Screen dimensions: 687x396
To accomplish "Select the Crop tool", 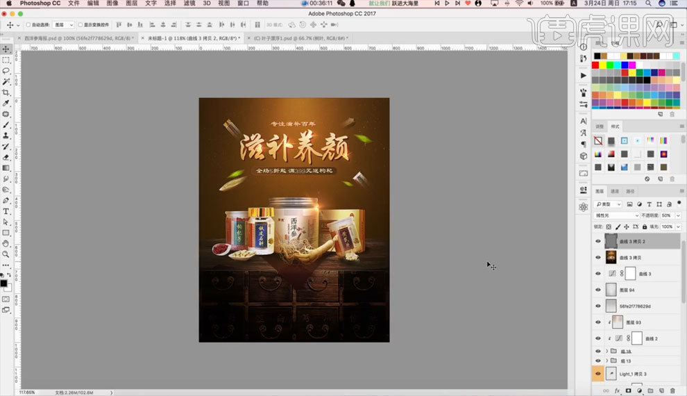I will (x=6, y=92).
